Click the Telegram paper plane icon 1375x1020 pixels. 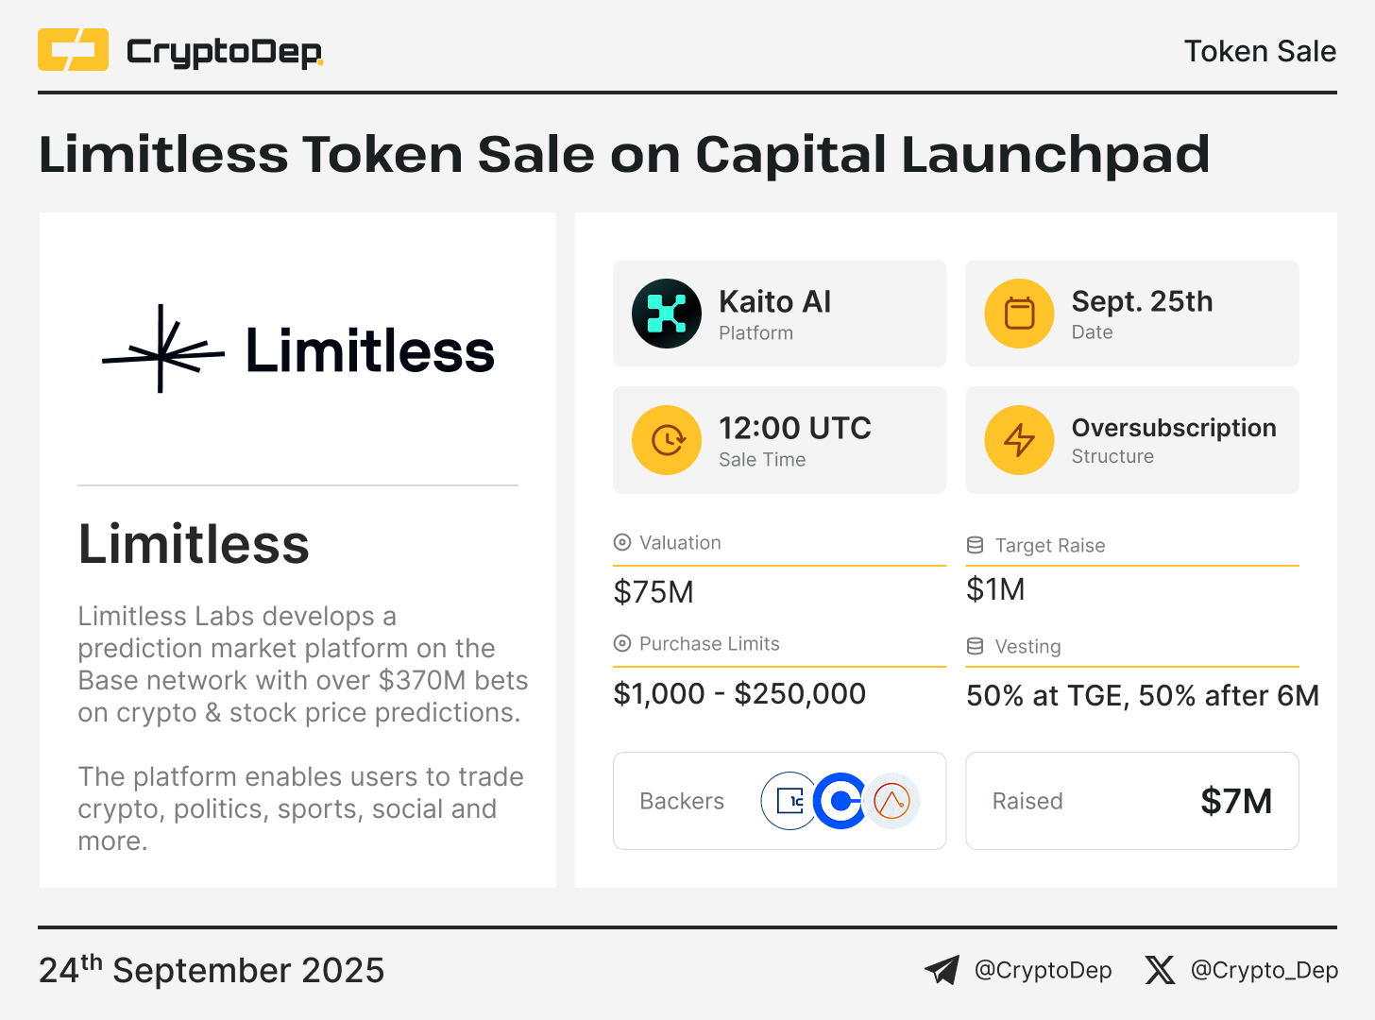(x=942, y=970)
